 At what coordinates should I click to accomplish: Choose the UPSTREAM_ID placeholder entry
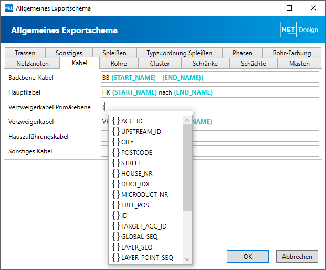(141, 131)
